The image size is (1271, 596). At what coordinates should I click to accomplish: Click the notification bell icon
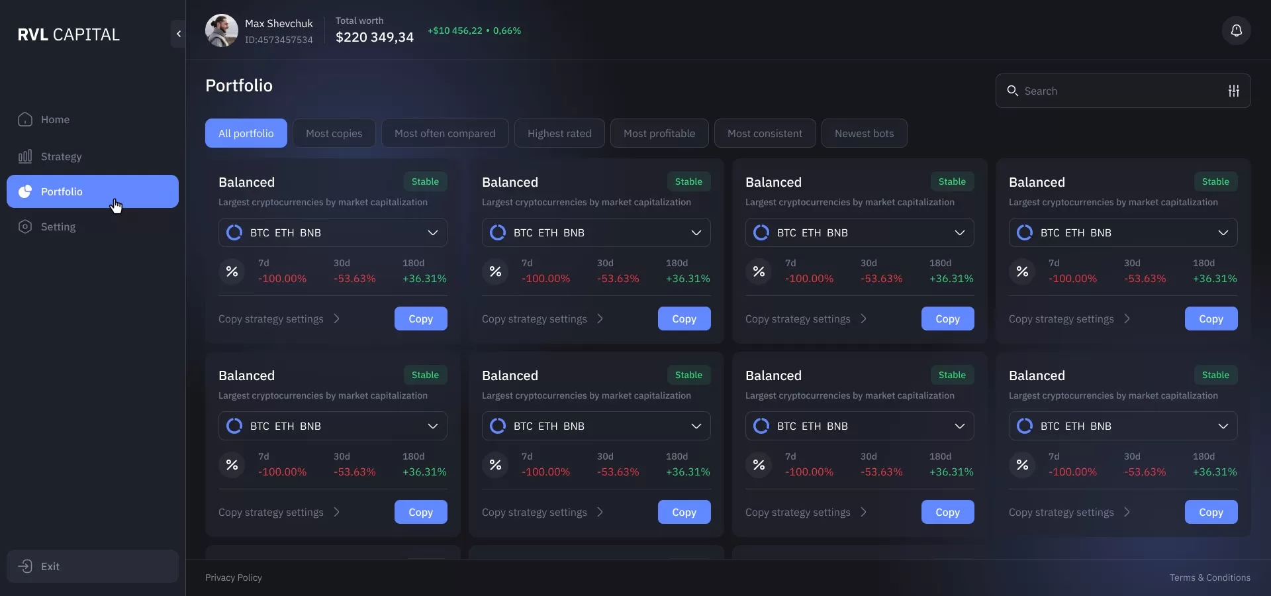[1236, 31]
